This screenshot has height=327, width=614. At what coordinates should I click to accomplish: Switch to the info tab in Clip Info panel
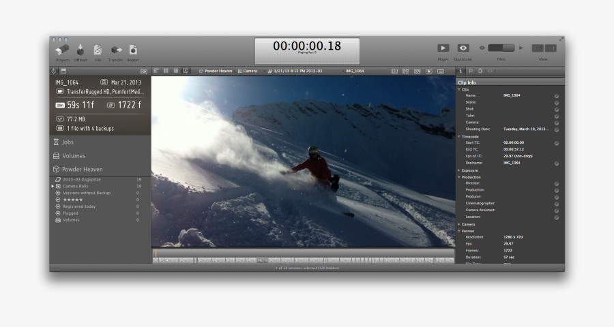click(x=460, y=71)
